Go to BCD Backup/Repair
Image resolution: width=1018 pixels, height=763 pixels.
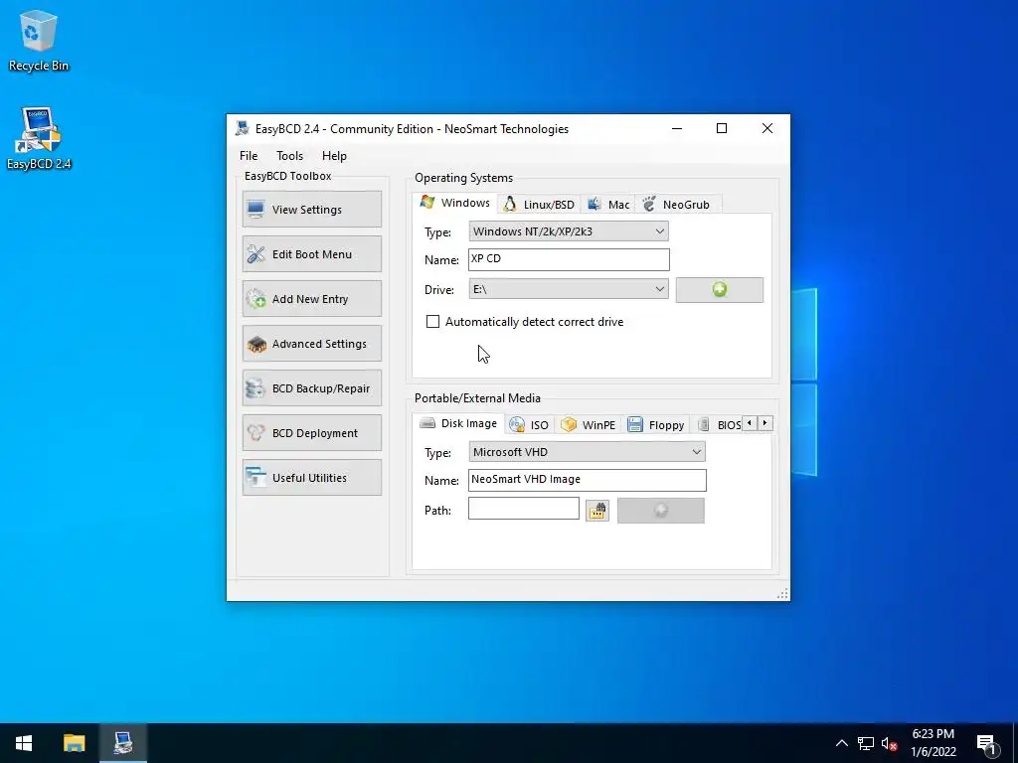311,388
